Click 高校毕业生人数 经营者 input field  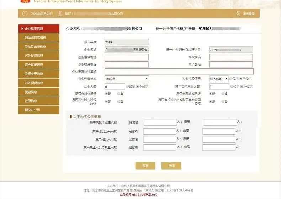(x=160, y=122)
